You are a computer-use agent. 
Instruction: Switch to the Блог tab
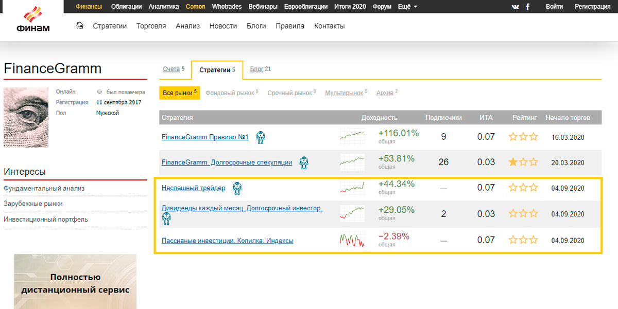[x=261, y=69]
